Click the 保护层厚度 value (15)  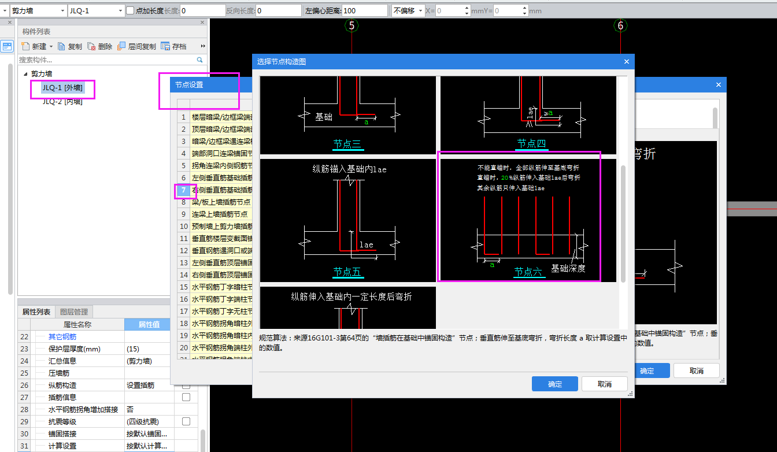click(147, 349)
